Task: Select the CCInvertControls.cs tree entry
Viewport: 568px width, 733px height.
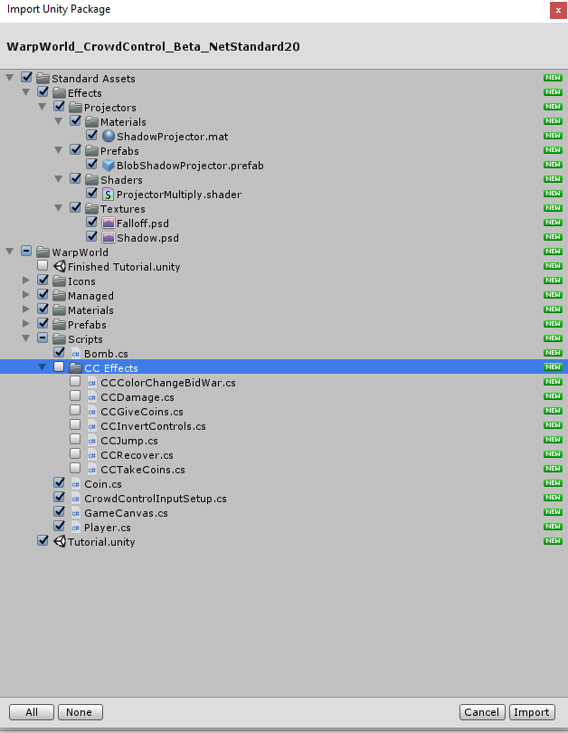Action: click(x=153, y=426)
